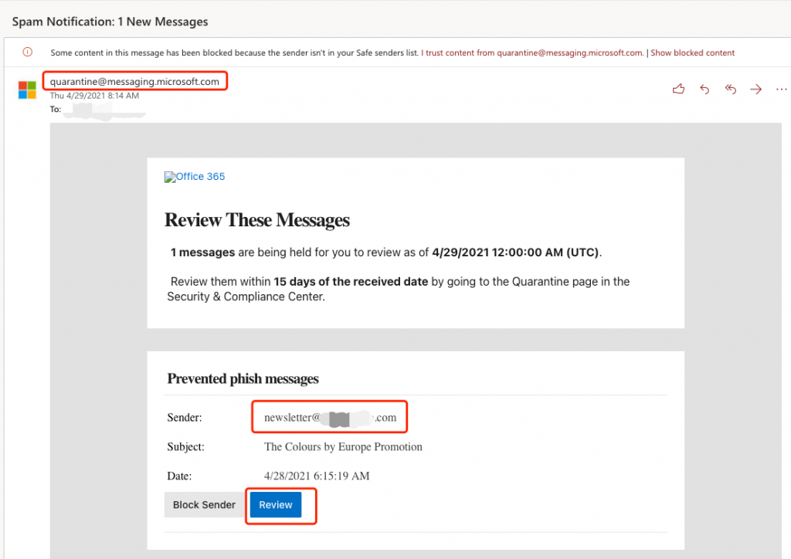Open the More actions ellipsis menu
Image resolution: width=791 pixels, height=559 pixels.
point(780,90)
